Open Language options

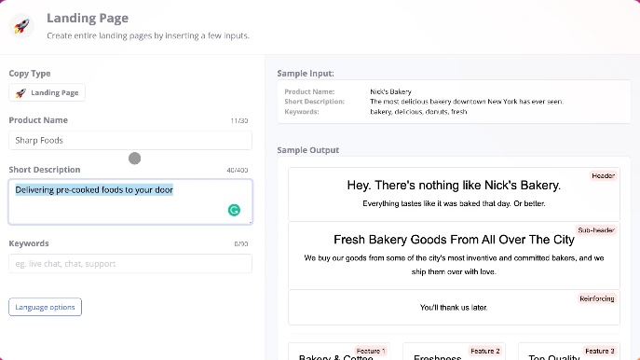pyautogui.click(x=45, y=307)
